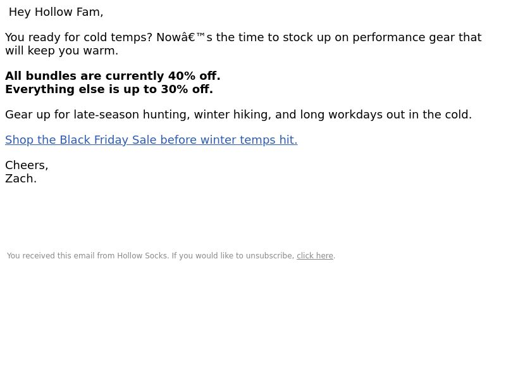The image size is (506, 380).
Task: Click the 'Cheers,' sign-off text
Action: coord(27,165)
